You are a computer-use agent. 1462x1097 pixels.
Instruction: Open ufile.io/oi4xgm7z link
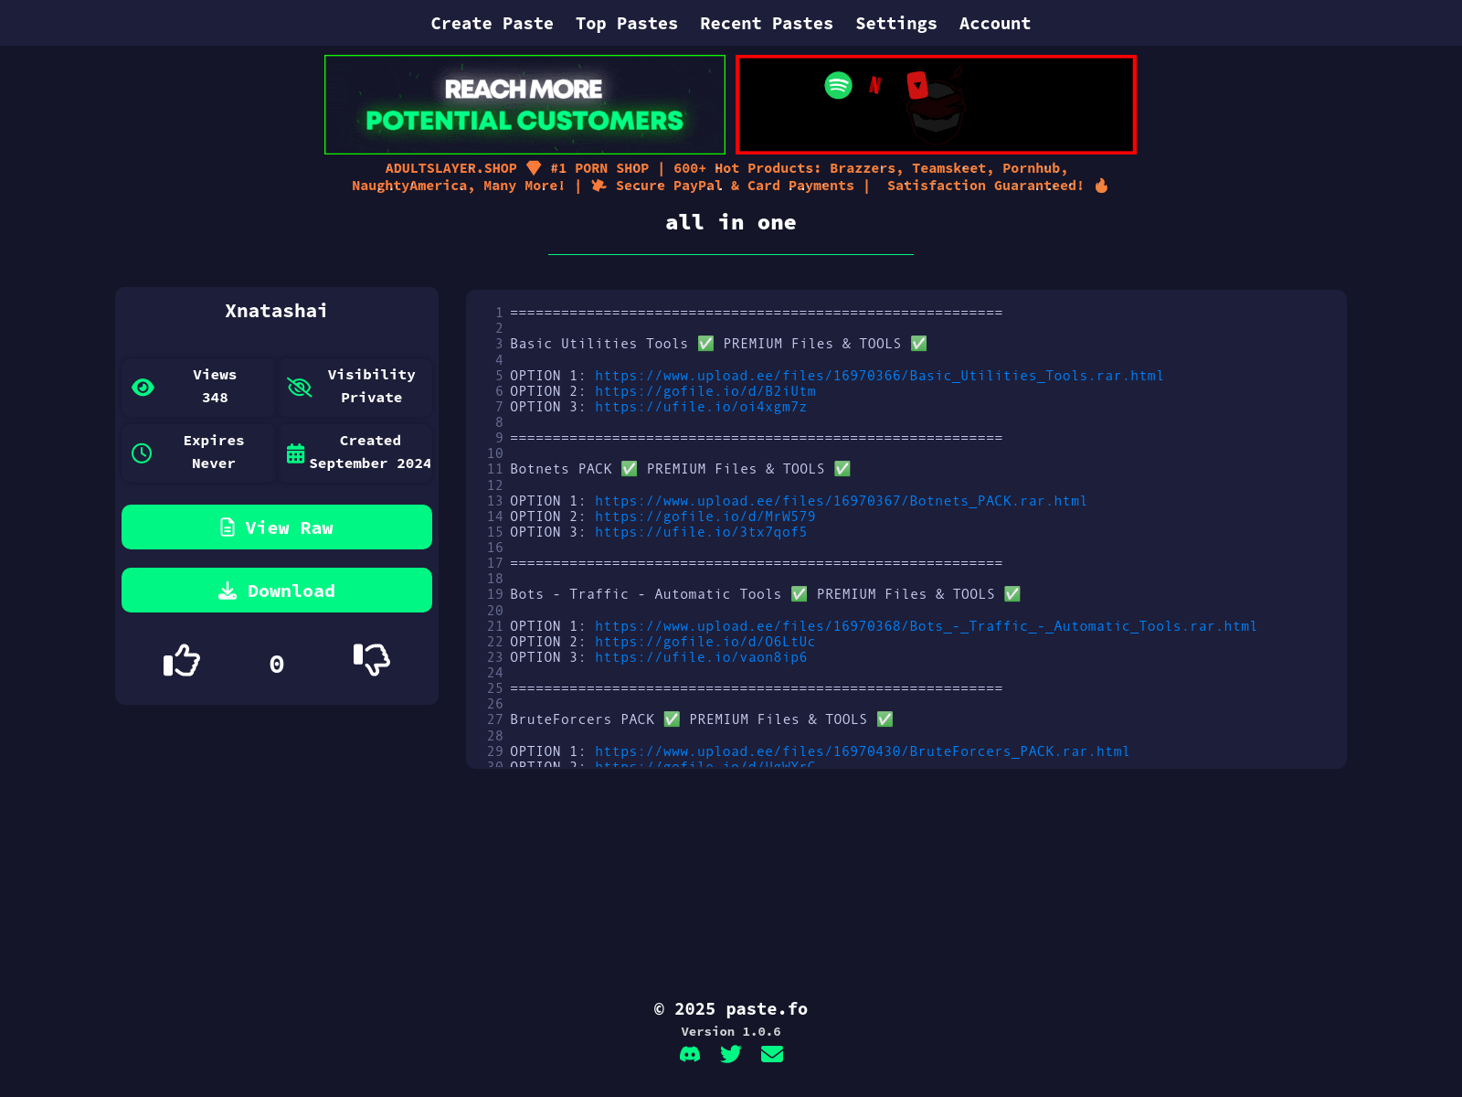click(701, 407)
